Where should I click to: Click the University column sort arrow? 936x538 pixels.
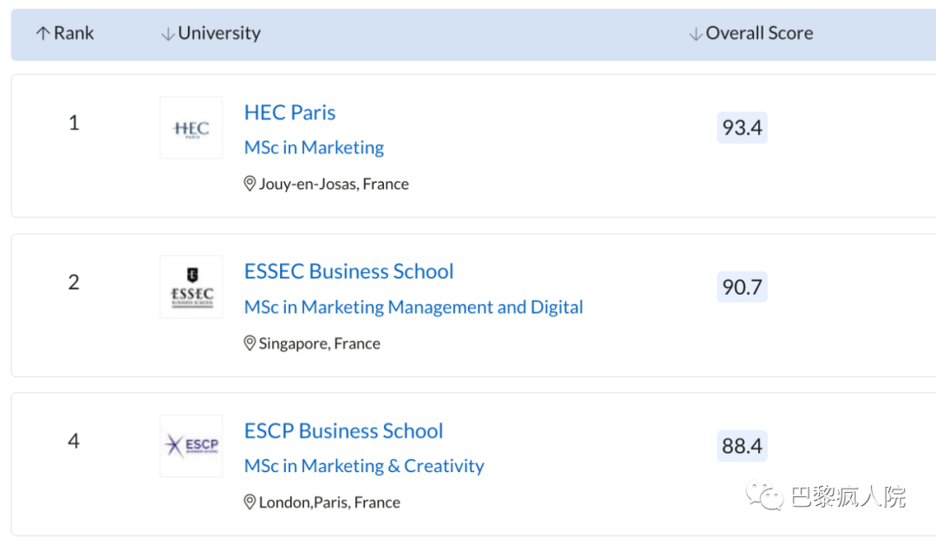point(167,34)
